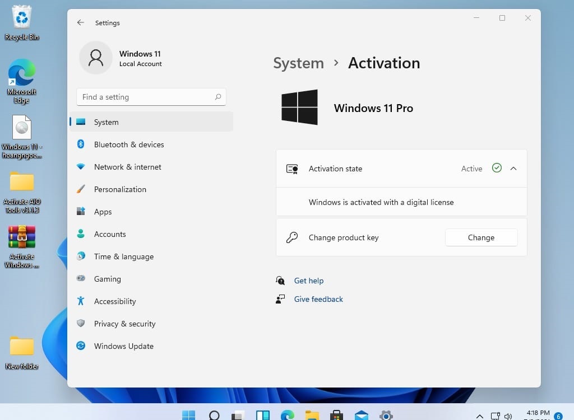Open Personalization settings
This screenshot has height=420, width=574.
pos(151,189)
